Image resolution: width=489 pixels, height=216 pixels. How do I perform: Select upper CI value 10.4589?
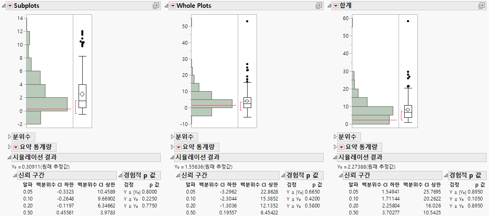coord(107,191)
